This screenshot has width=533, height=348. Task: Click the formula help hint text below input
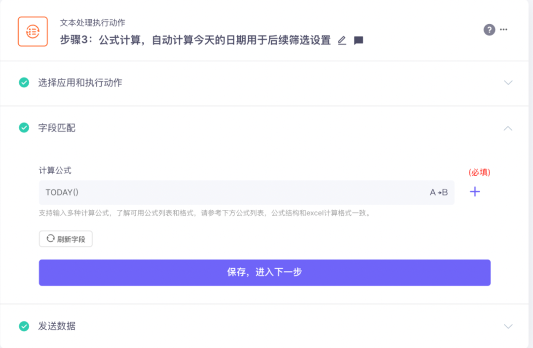coord(205,213)
